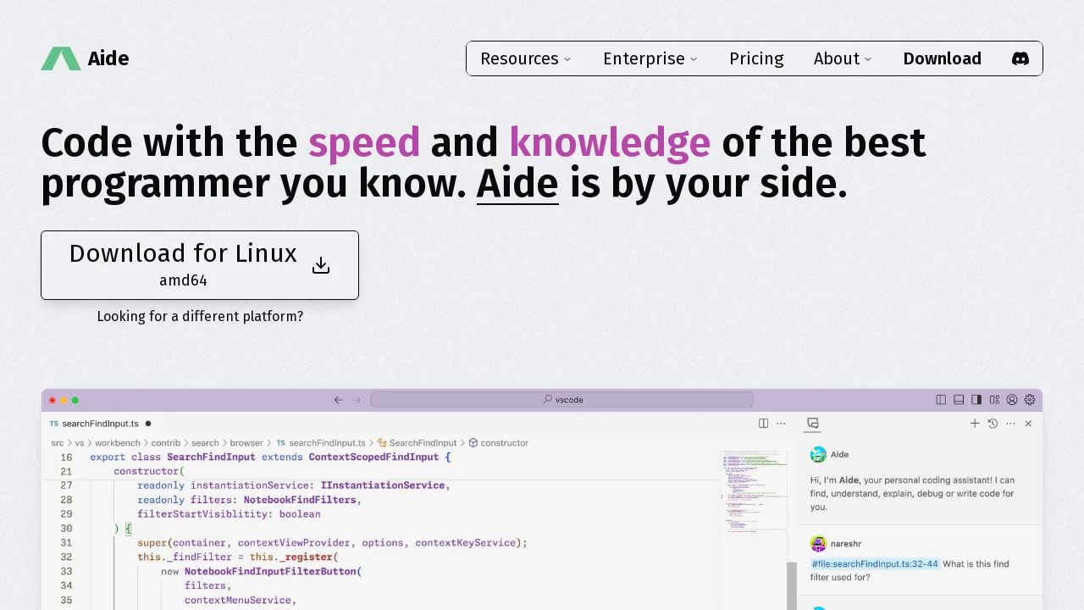This screenshot has width=1084, height=610.
Task: Click the Download for Linux button
Action: tap(200, 264)
